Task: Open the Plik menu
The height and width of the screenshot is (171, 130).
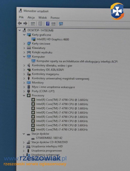Action: [21, 17]
